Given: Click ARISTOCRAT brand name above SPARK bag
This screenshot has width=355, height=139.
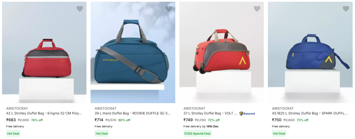Looking at the screenshot, I should (x=283, y=109).
